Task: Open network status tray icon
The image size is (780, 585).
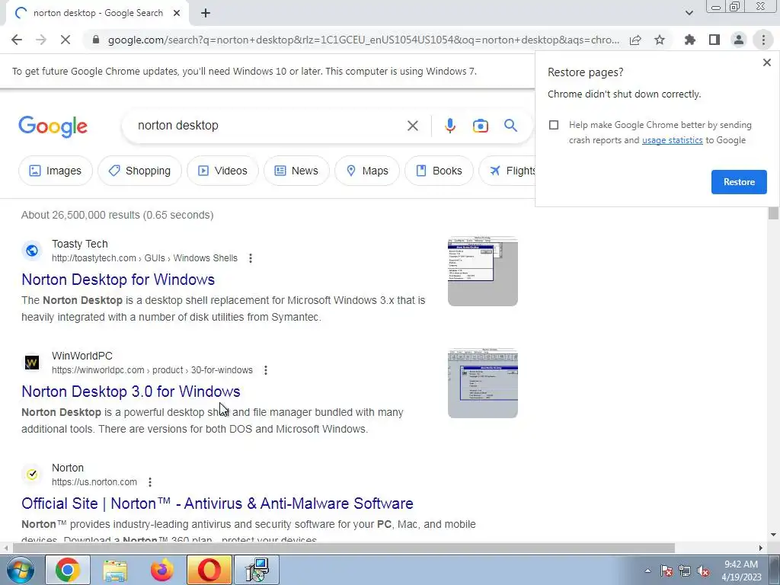Action: point(685,571)
